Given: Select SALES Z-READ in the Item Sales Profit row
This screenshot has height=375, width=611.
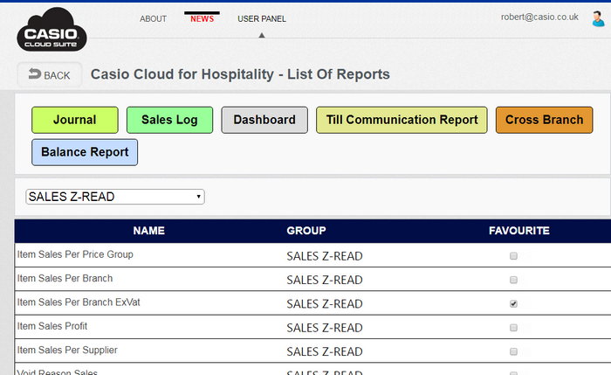Looking at the screenshot, I should point(325,328).
